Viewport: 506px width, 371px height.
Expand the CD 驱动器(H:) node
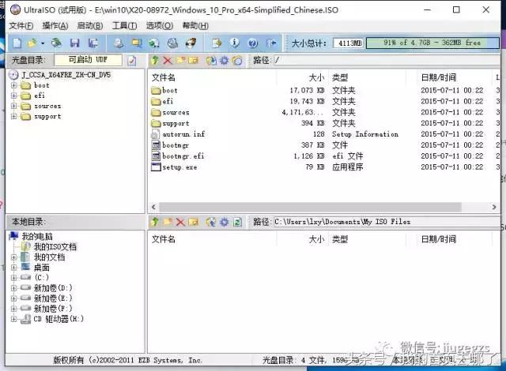(14, 319)
